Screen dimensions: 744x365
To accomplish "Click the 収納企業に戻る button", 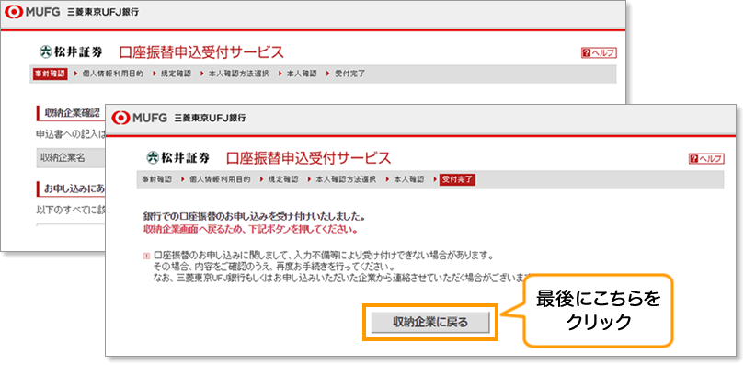I will pyautogui.click(x=429, y=322).
